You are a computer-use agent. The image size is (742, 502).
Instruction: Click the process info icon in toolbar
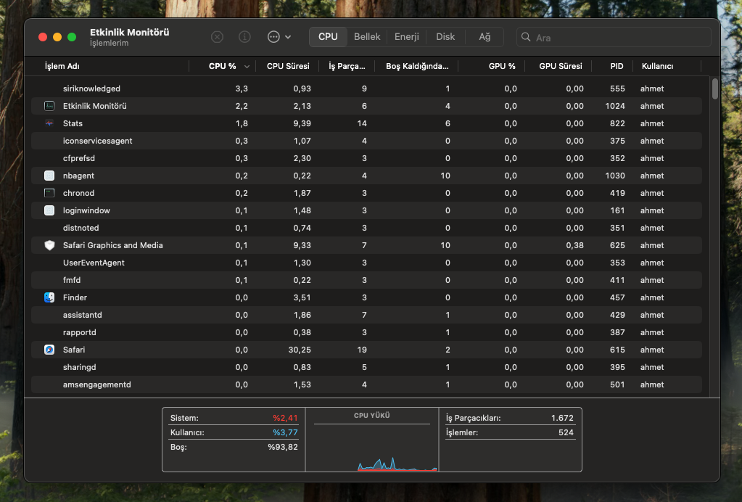point(245,37)
